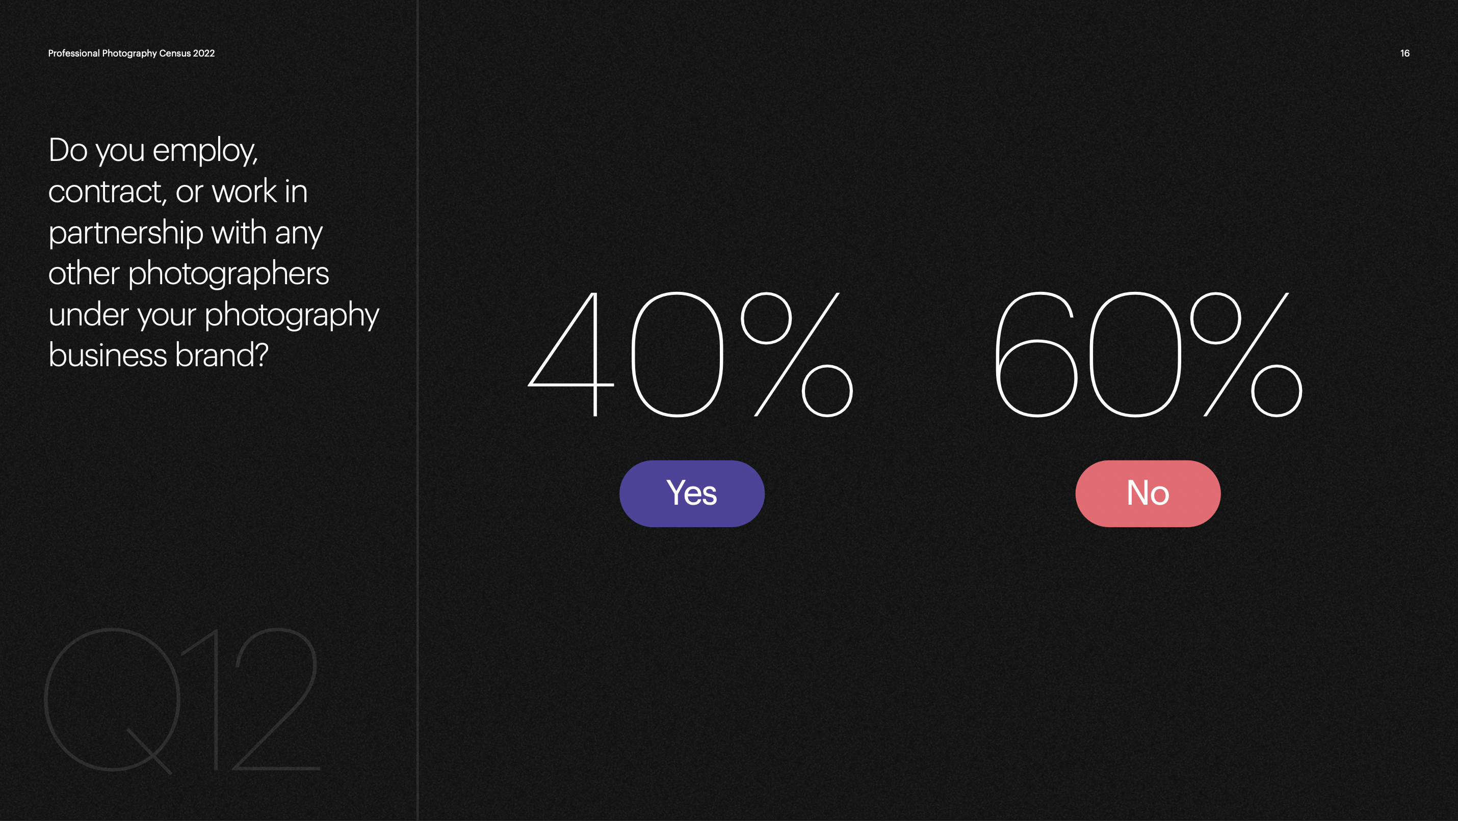Click the Professional Photography Census 2022 header
Image resolution: width=1458 pixels, height=821 pixels.
(132, 53)
